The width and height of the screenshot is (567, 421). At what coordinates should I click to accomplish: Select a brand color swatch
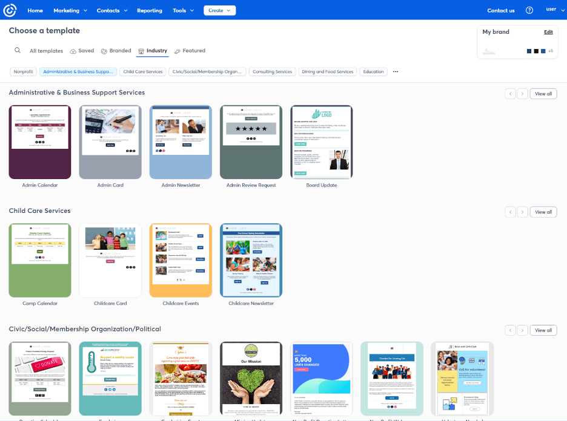point(529,51)
